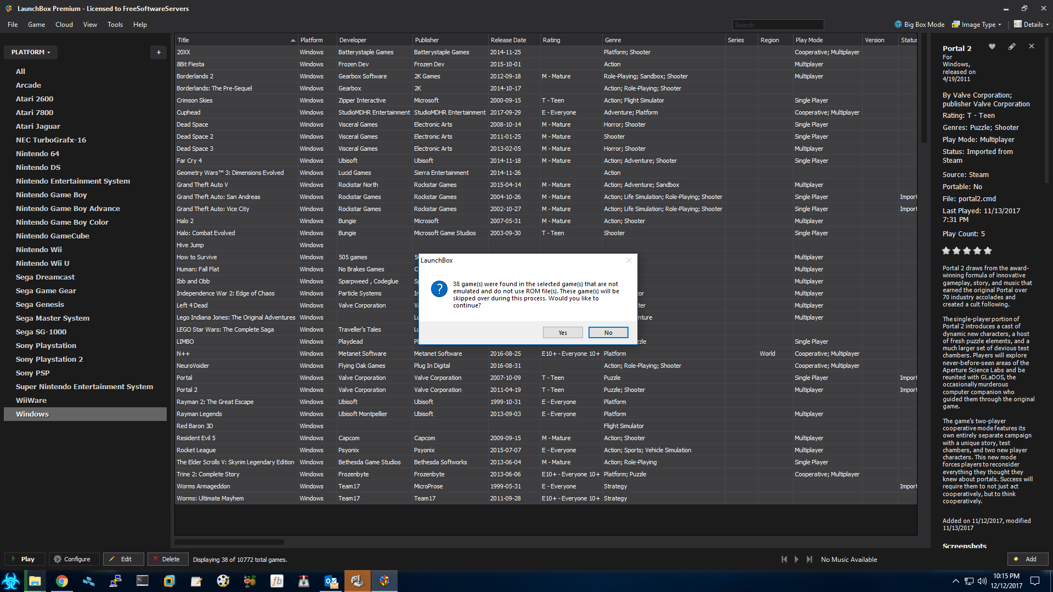Screen dimensions: 1053x592
Task: Sort by the Genre column header
Action: click(664, 40)
